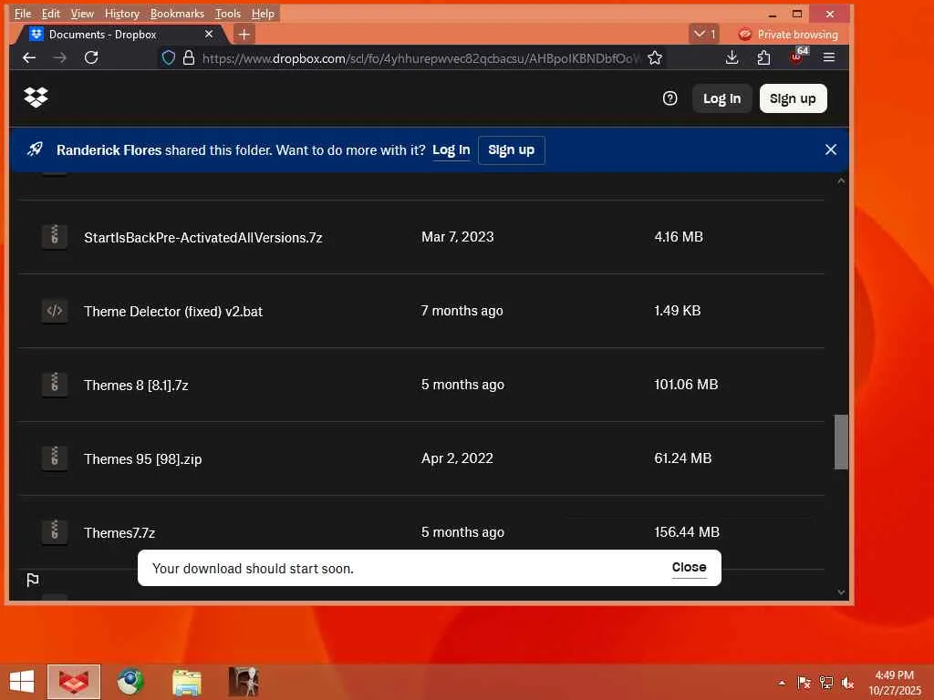Open the File menu
The width and height of the screenshot is (934, 700).
pyautogui.click(x=23, y=13)
